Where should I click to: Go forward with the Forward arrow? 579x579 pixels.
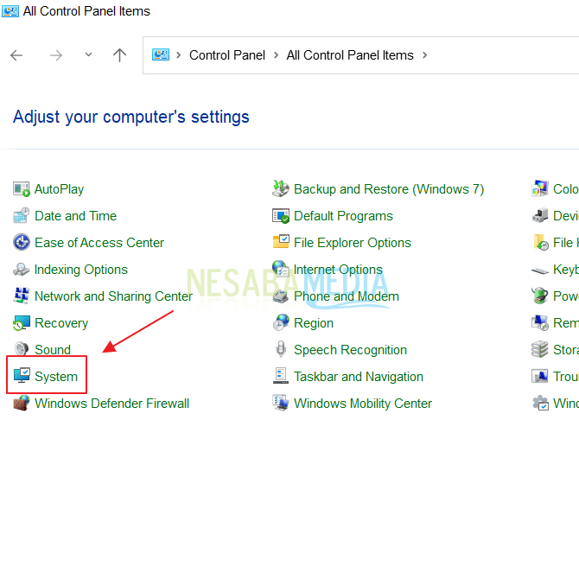coord(56,55)
